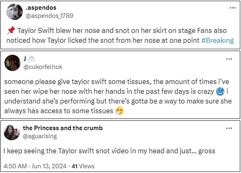Click the 41 Views counter
This screenshot has height=173, width=241.
83,166
